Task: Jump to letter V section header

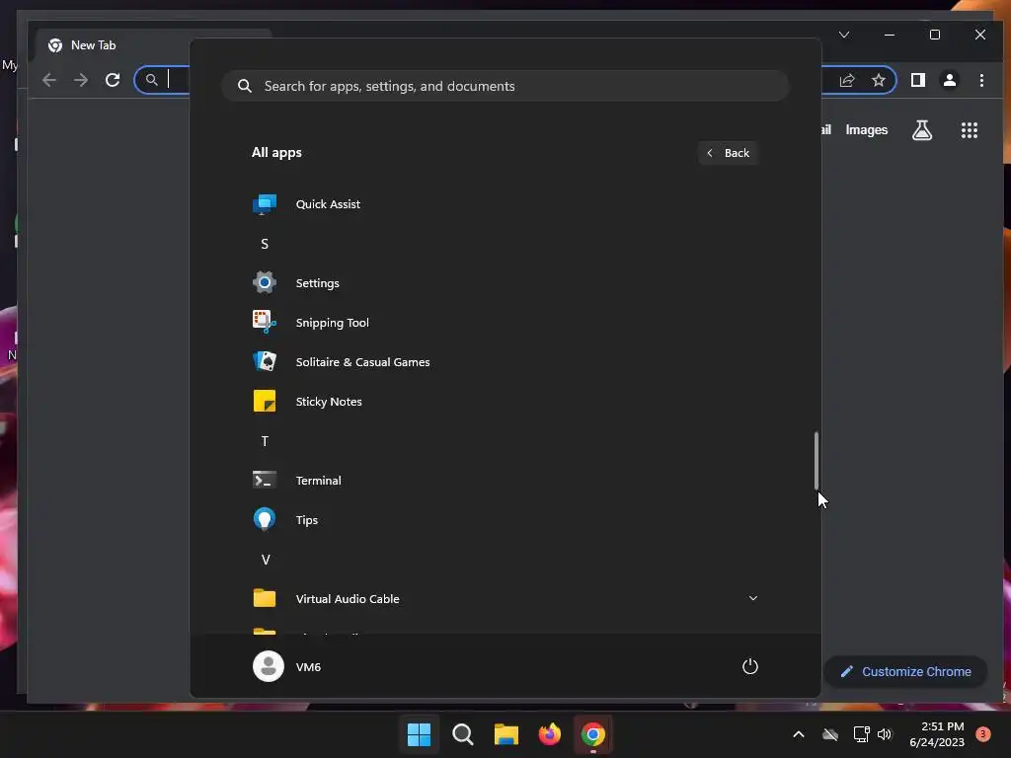Action: coord(265,560)
